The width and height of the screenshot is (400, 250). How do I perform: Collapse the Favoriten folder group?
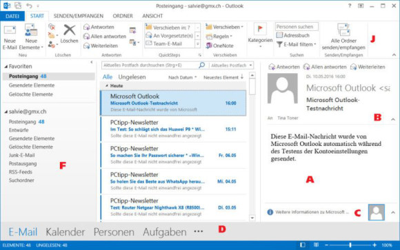click(6, 67)
